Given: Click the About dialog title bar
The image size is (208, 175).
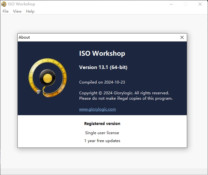Looking at the screenshot, I should [95, 37].
